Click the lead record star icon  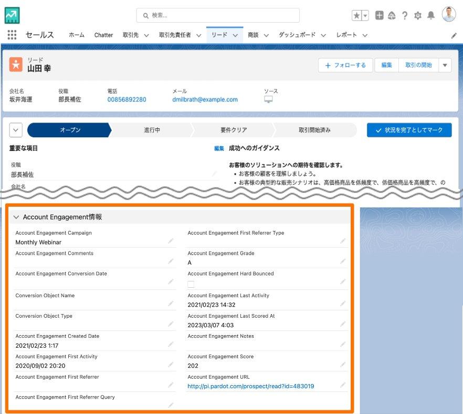16,65
